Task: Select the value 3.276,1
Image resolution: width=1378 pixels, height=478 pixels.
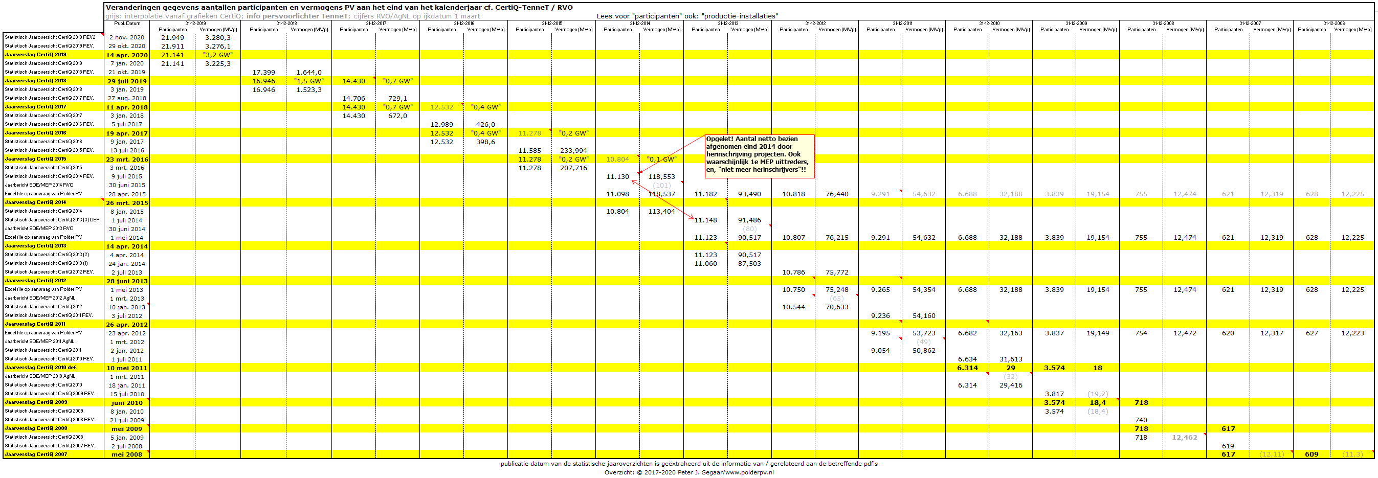Action: pyautogui.click(x=218, y=46)
